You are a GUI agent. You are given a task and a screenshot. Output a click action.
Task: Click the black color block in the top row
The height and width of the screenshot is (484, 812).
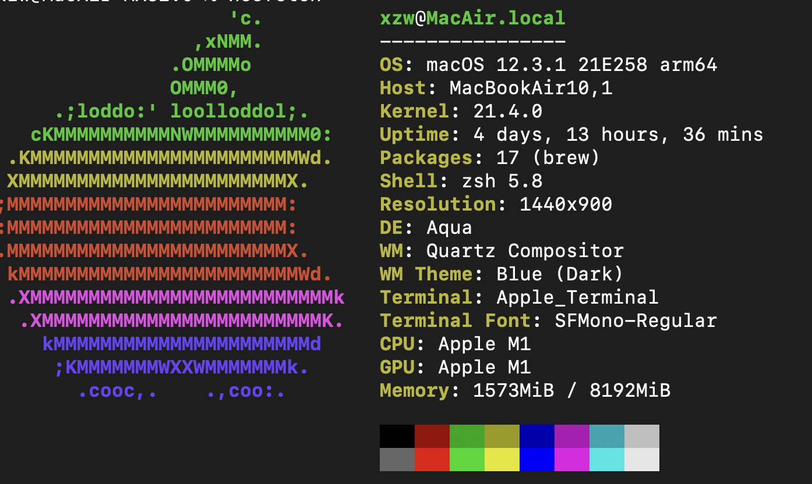point(397,436)
